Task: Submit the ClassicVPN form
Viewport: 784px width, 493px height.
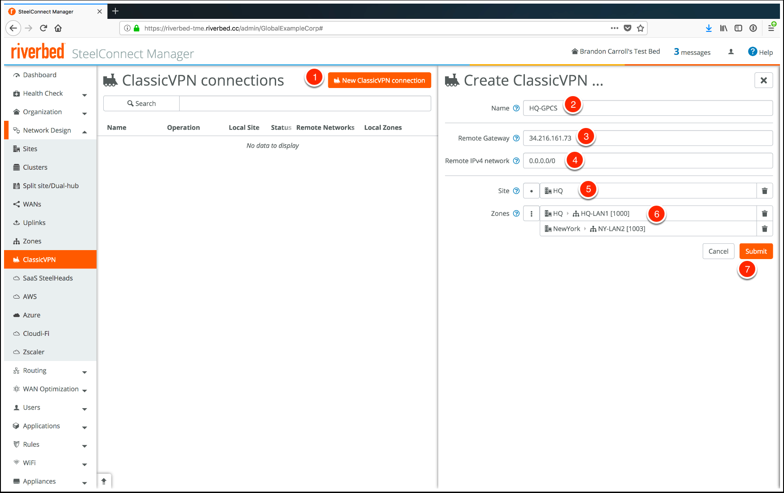Action: pos(756,251)
